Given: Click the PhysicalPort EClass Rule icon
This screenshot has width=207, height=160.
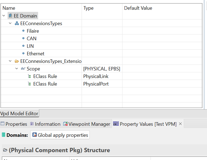Looking at the screenshot, I should [29, 84].
